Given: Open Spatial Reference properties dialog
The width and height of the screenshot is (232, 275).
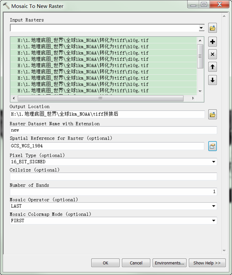Looking at the screenshot, I should (x=212, y=146).
